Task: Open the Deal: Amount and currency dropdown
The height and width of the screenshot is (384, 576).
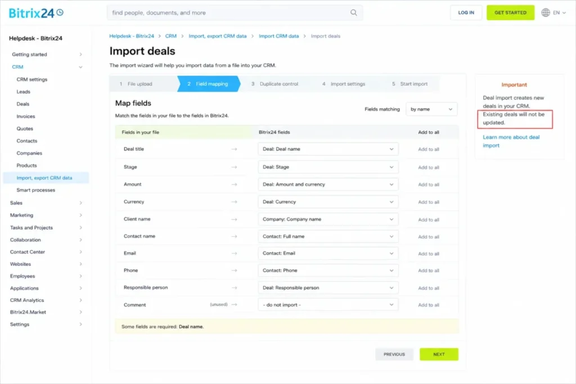Action: pyautogui.click(x=328, y=184)
